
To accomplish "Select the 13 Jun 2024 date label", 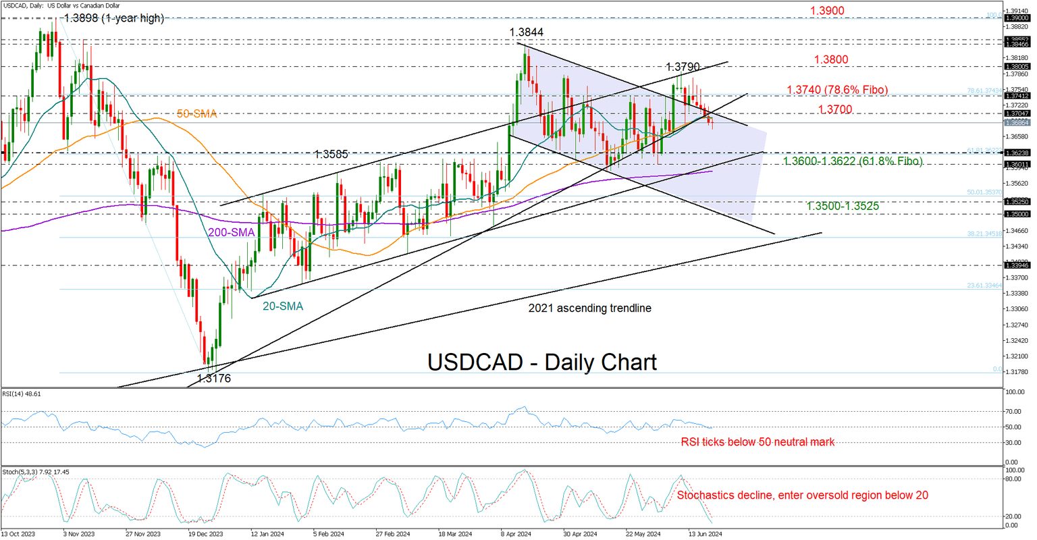I will (x=706, y=533).
